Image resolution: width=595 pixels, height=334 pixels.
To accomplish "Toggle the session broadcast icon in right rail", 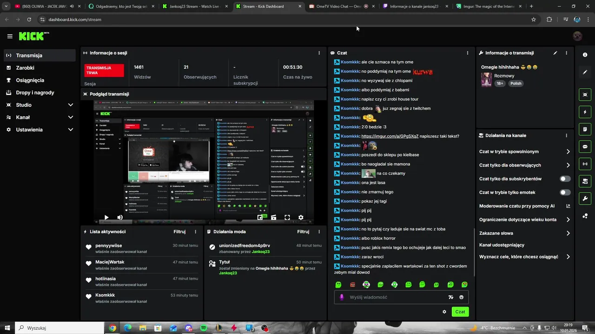I will [585, 164].
